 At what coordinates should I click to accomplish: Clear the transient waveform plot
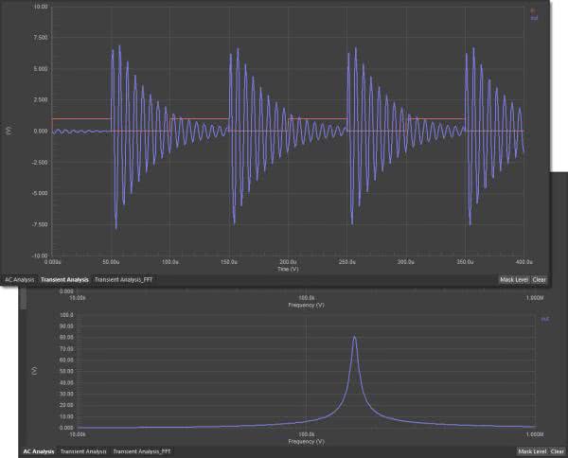539,280
